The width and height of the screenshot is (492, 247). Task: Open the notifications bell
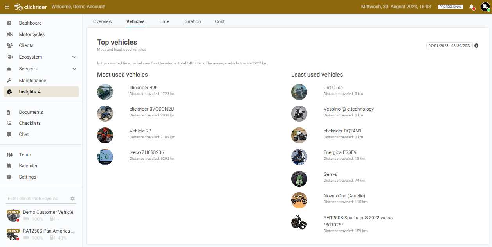[x=472, y=7]
